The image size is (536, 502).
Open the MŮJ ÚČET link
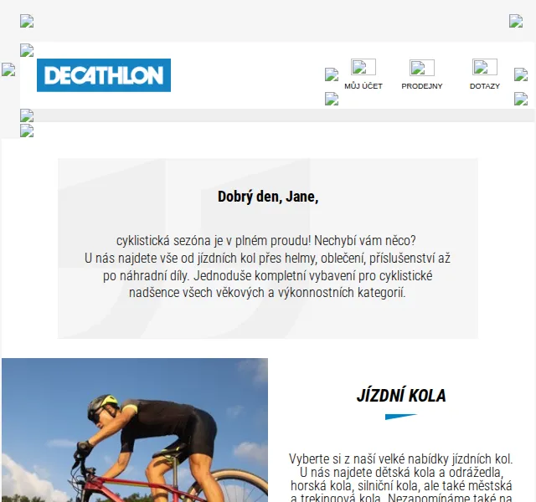[x=363, y=86]
